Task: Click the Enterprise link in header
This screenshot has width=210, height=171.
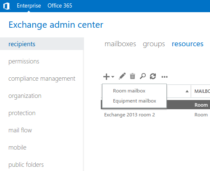Action: 29,6
